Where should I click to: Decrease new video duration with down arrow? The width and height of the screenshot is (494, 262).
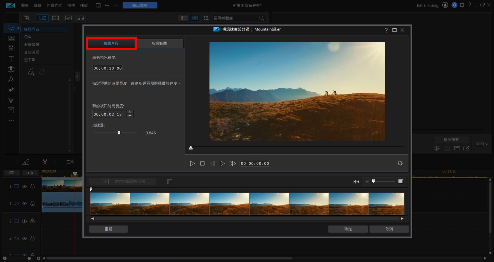coord(130,116)
